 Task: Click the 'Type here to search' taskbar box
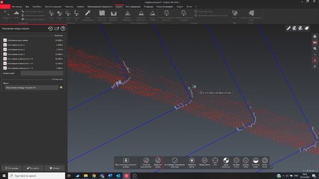point(36,176)
